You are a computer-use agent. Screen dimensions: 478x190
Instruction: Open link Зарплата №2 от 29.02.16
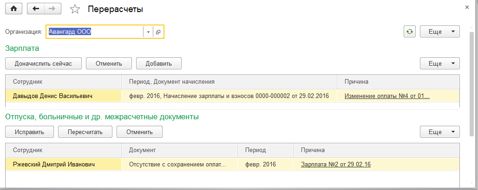[335, 164]
